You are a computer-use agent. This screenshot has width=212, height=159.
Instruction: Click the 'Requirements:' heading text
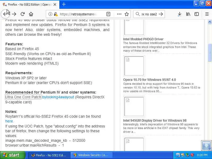(x=19, y=73)
